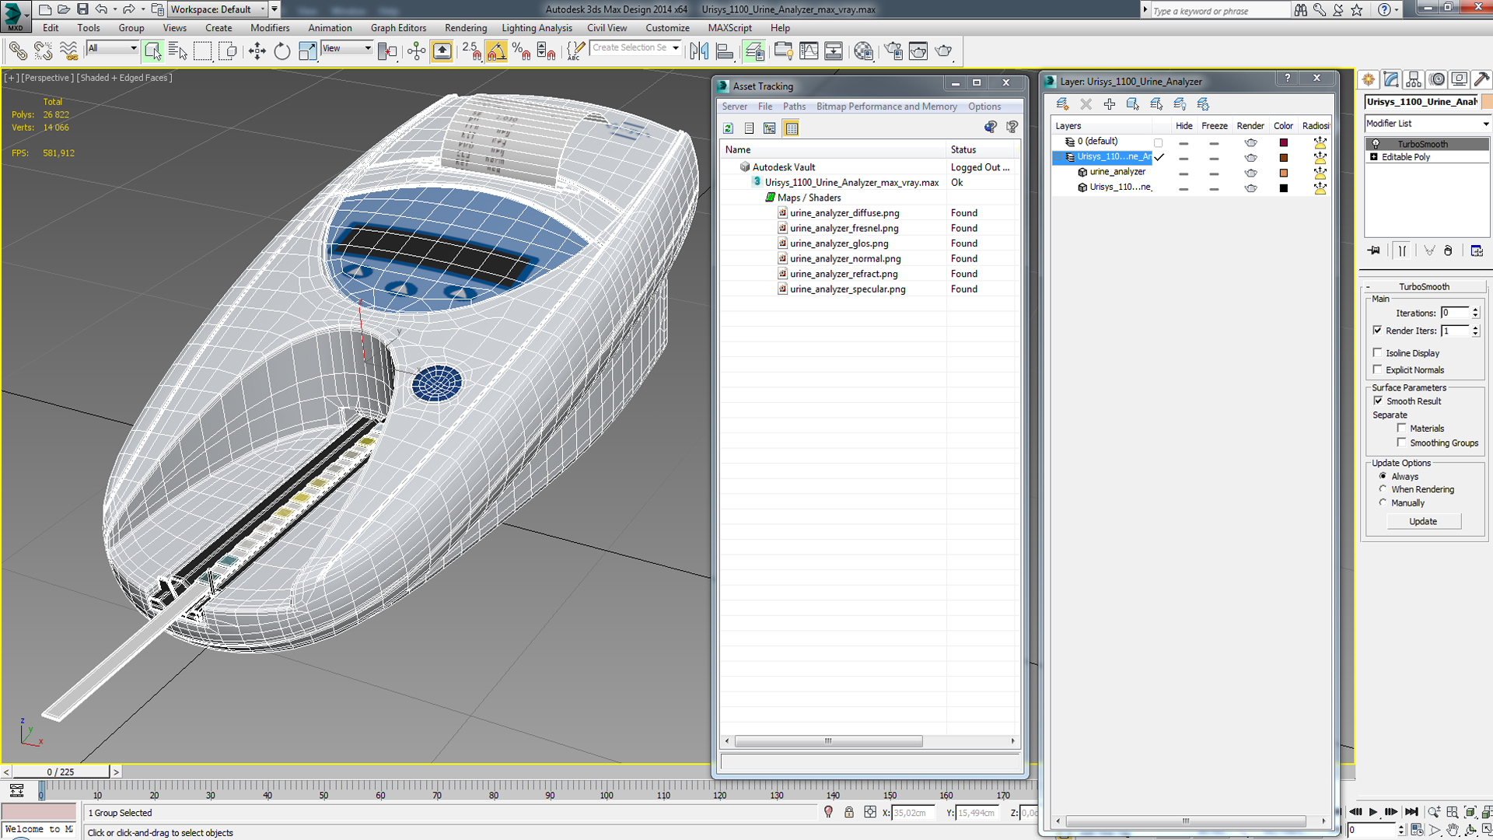Enable separate by Smoothing Groups checkbox
The height and width of the screenshot is (840, 1493).
coord(1402,442)
